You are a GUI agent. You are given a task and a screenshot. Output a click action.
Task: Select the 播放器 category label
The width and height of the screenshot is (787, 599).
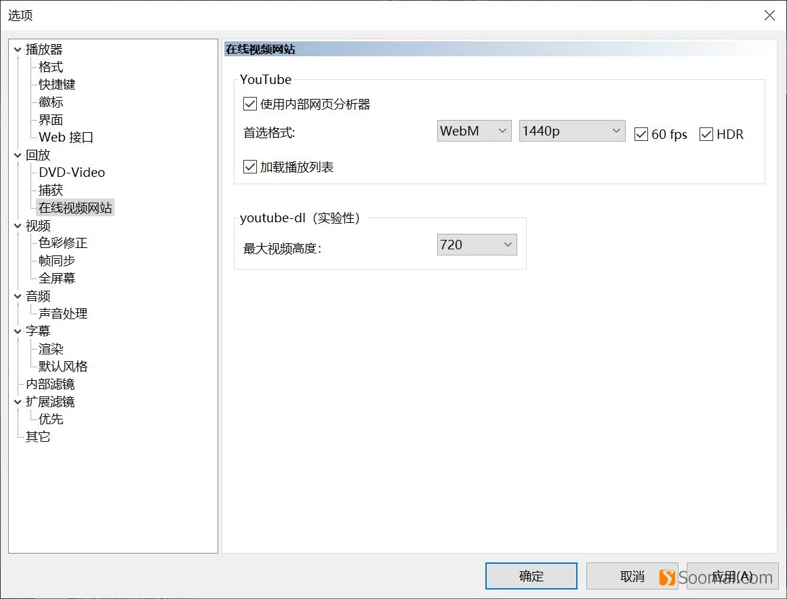(x=44, y=49)
